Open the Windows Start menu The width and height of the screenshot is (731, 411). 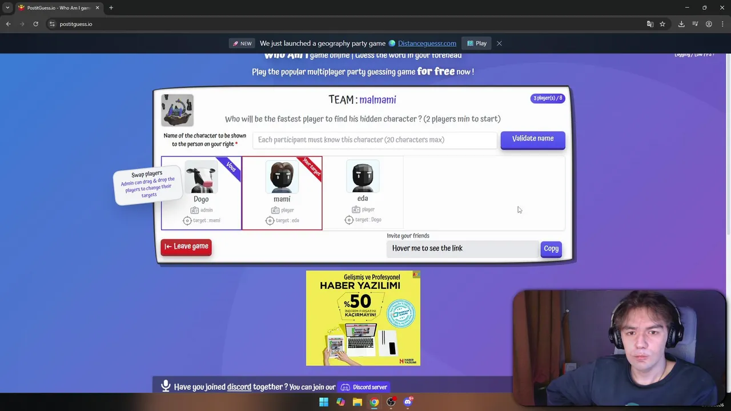click(324, 402)
